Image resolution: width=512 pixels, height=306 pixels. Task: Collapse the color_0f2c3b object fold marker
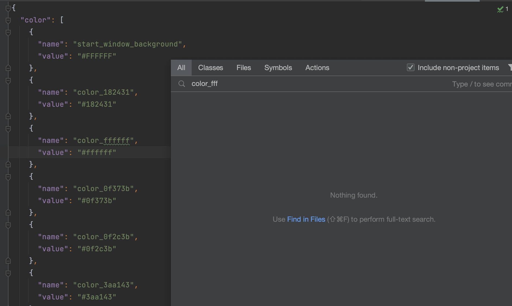[8, 225]
